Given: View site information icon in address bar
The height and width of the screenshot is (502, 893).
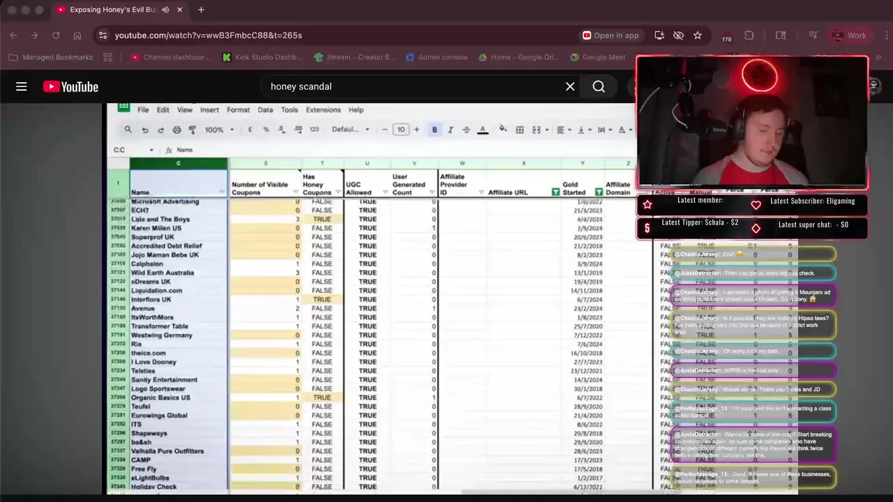Looking at the screenshot, I should click(103, 35).
